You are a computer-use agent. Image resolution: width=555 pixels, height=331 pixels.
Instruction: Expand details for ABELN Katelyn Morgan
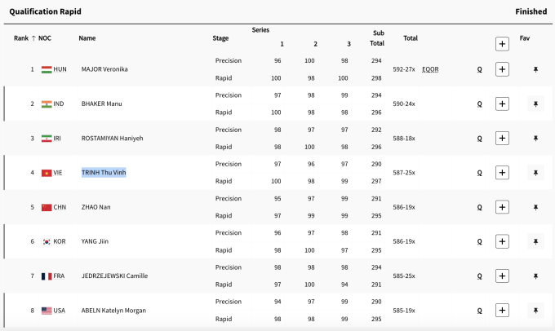pyautogui.click(x=502, y=311)
